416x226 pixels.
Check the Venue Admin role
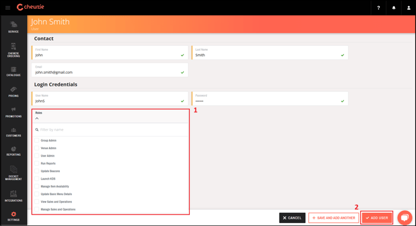pyautogui.click(x=37, y=148)
